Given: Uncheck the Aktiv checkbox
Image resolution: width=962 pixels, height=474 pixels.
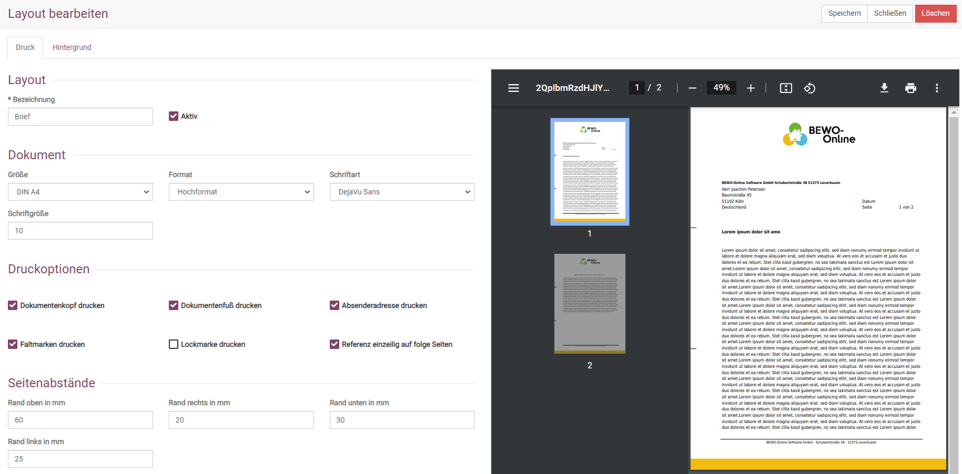Looking at the screenshot, I should 174,116.
